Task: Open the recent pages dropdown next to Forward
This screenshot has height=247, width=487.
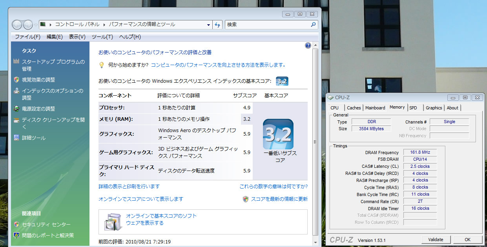Action: click(x=36, y=25)
